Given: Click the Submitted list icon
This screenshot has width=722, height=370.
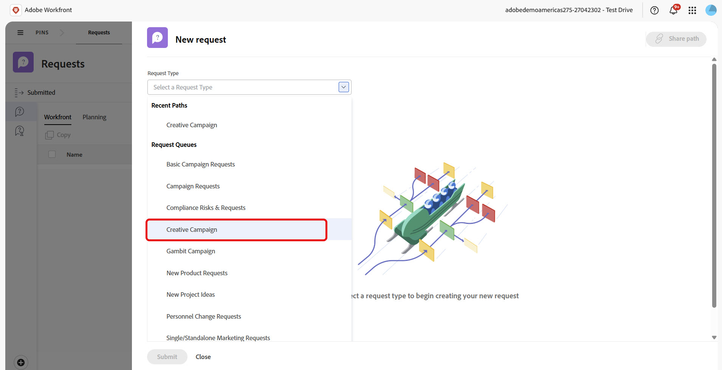Looking at the screenshot, I should coord(19,92).
